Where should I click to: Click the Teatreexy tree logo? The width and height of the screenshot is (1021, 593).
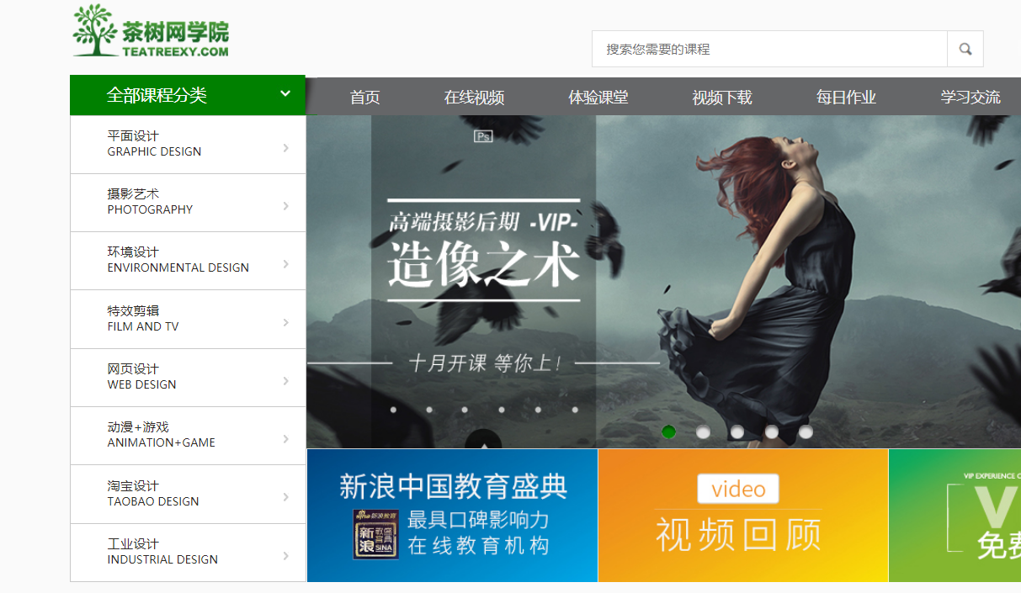coord(96,30)
